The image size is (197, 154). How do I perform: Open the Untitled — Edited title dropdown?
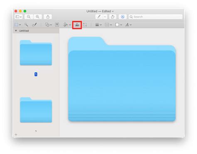[100, 11]
